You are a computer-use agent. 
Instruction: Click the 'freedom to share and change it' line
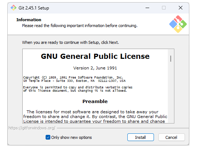[x=95, y=117]
